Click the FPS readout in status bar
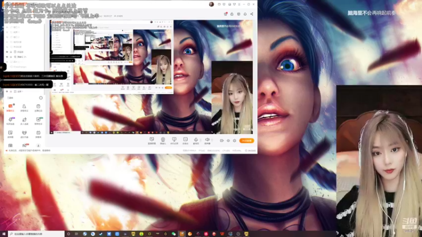 pyautogui.click(x=202, y=151)
